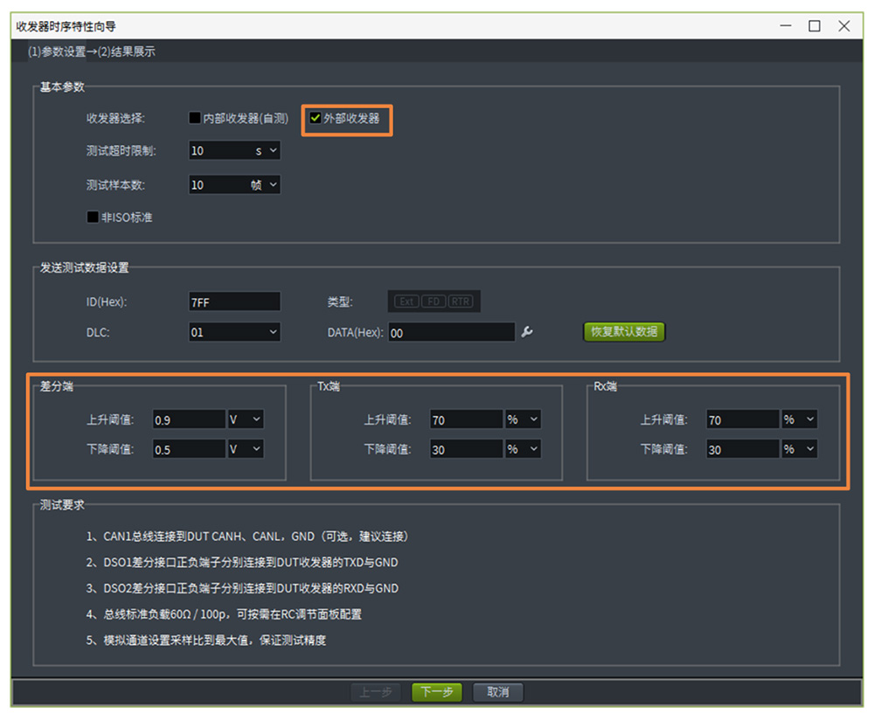Click the 差分端 下降阈值 value field
Viewport: 874px width, 720px height.
(189, 448)
